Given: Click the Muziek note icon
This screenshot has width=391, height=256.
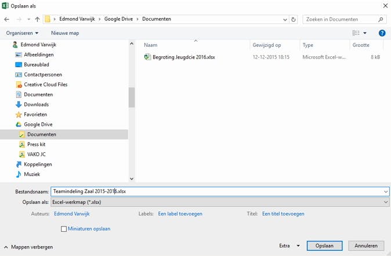Looking at the screenshot, I should 19,174.
